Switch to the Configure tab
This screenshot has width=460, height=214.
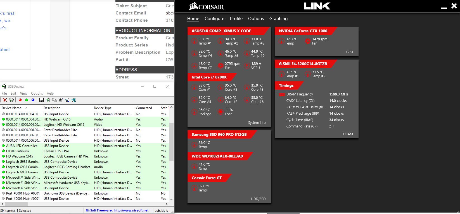click(x=214, y=19)
